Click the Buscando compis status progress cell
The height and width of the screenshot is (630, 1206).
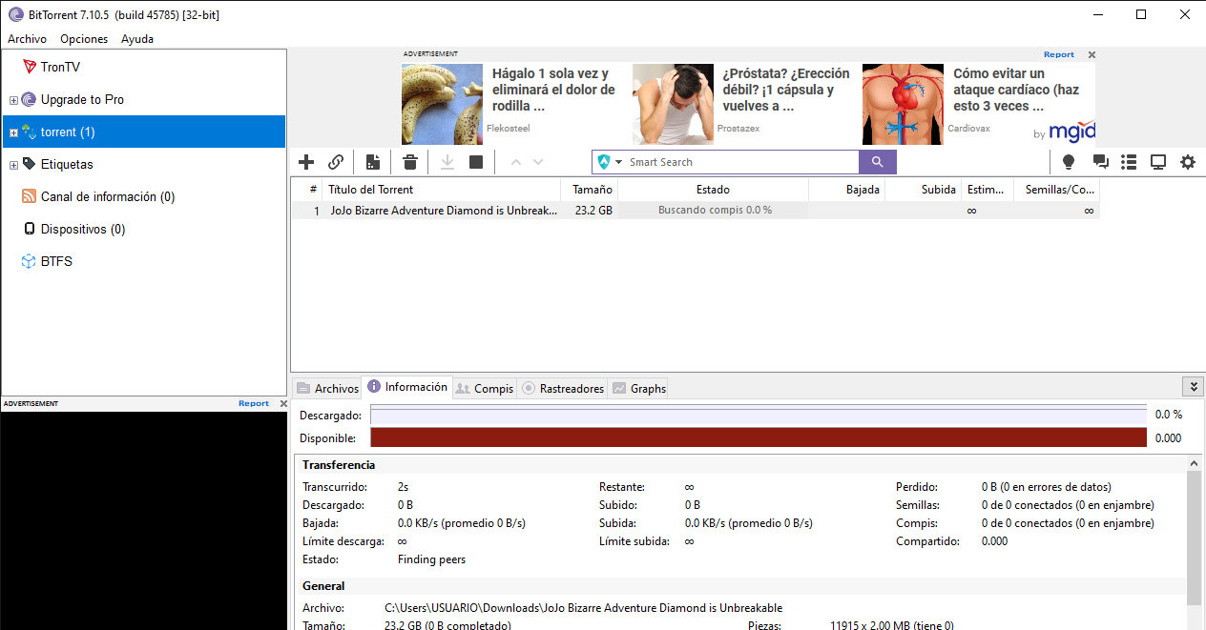[714, 210]
